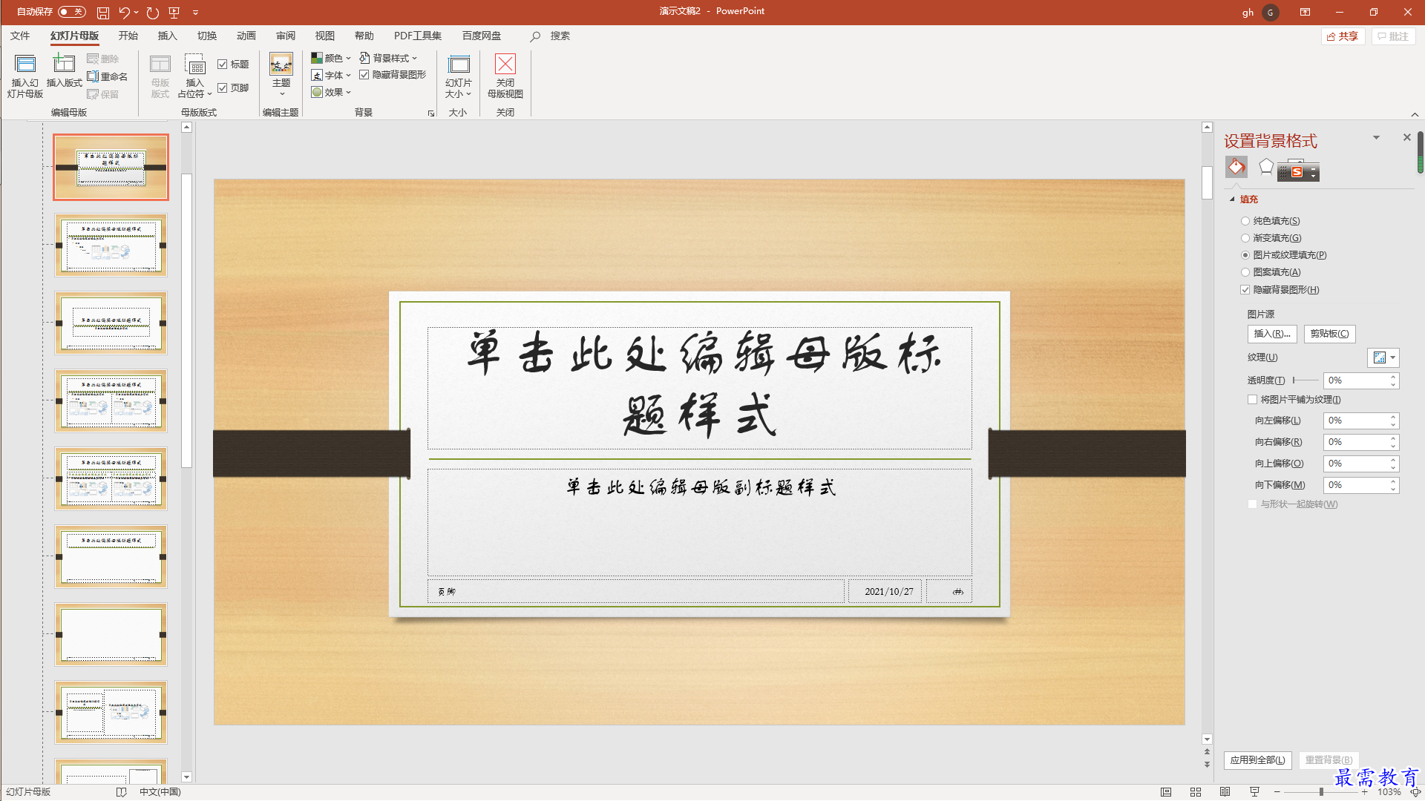The image size is (1425, 801).
Task: Click the Clipboard (剪贴板) button
Action: pos(1329,334)
